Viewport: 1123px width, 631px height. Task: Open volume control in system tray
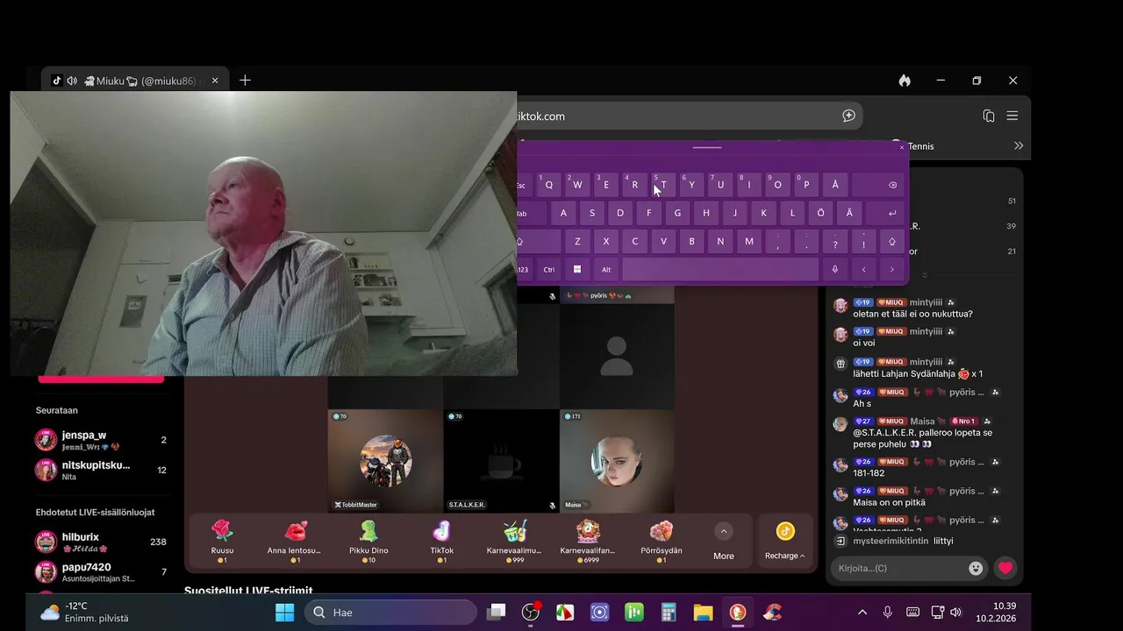click(955, 612)
